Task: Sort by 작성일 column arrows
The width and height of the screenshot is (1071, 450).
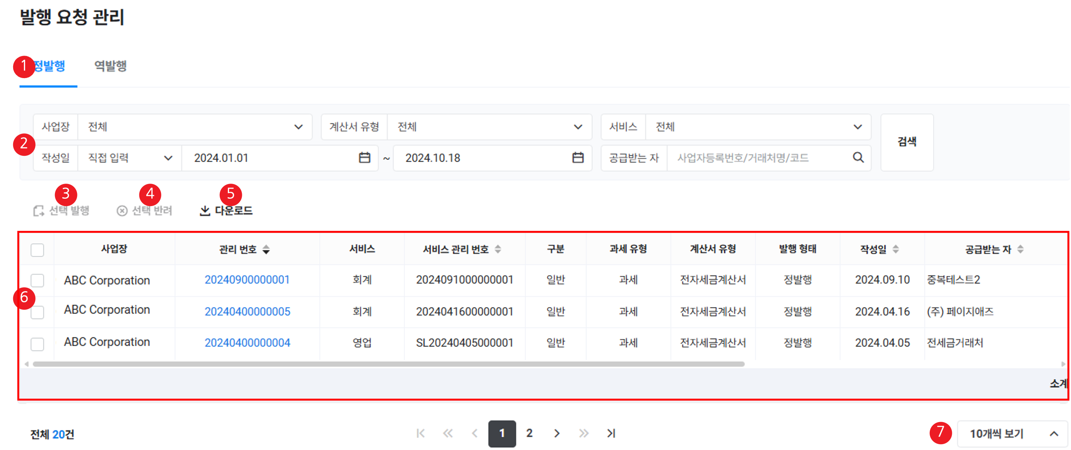Action: 896,249
